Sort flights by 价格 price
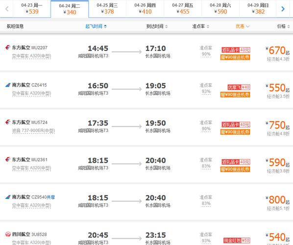The width and height of the screenshot is (293, 245). (284, 26)
